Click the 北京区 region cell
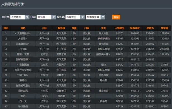The width and height of the screenshot is (172, 109). tap(44, 54)
